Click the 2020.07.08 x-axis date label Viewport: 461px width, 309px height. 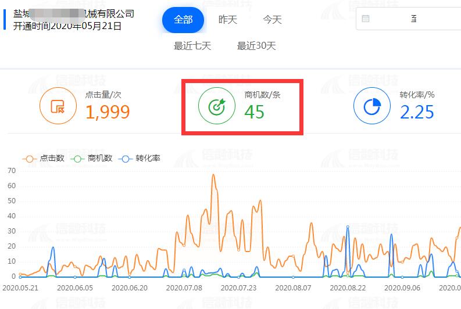coord(184,287)
